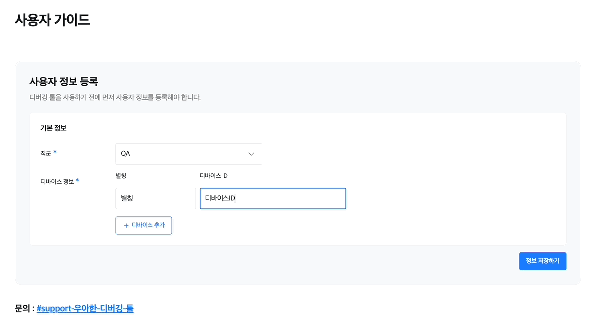Viewport: 594px width, 335px height.
Task: Click the 직군 field label
Action: [46, 153]
